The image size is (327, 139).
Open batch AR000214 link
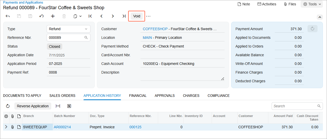click(62, 127)
